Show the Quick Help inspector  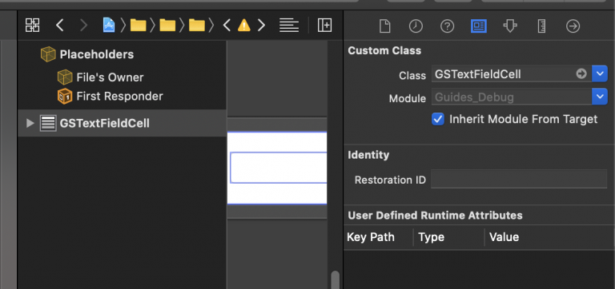point(447,26)
